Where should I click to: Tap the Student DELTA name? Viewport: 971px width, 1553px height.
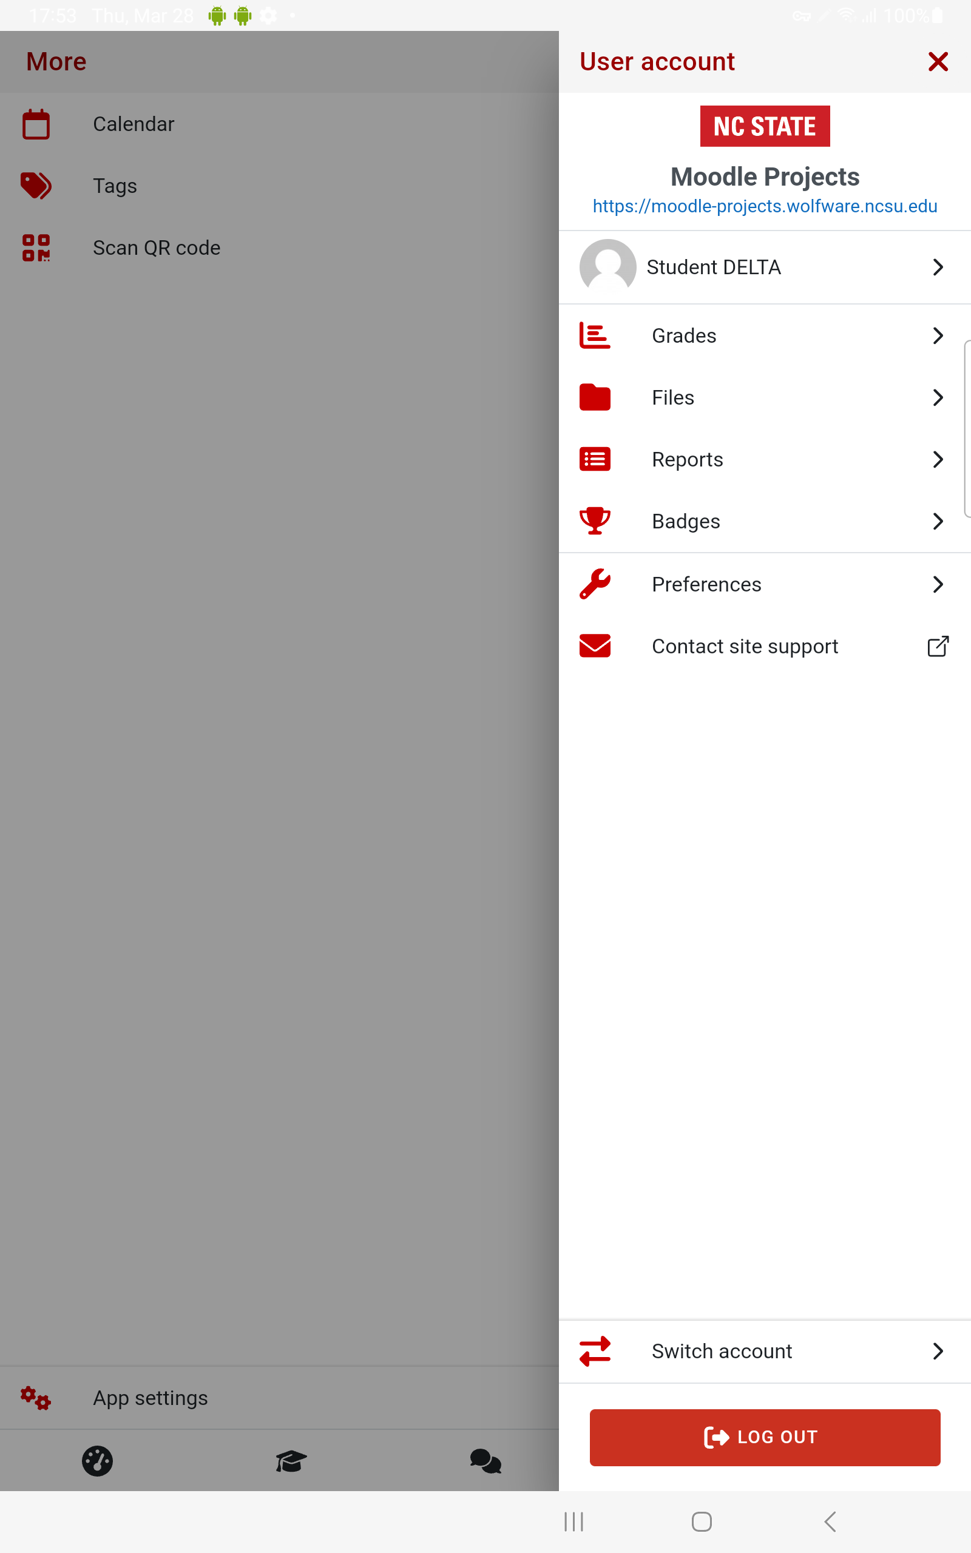[714, 268]
